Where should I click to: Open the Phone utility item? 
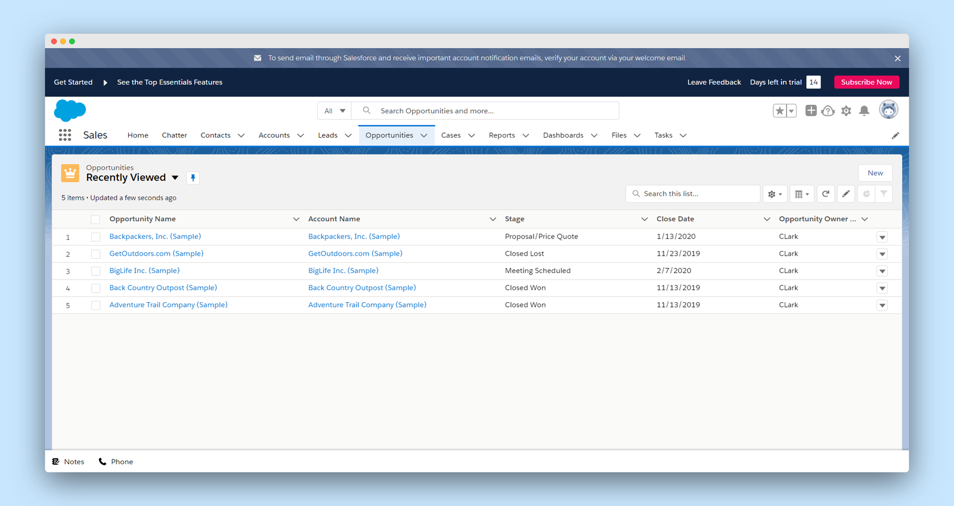coord(116,462)
